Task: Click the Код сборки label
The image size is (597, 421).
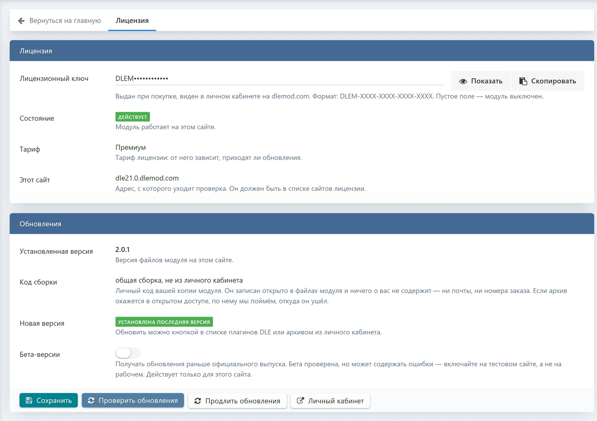Action: point(38,282)
